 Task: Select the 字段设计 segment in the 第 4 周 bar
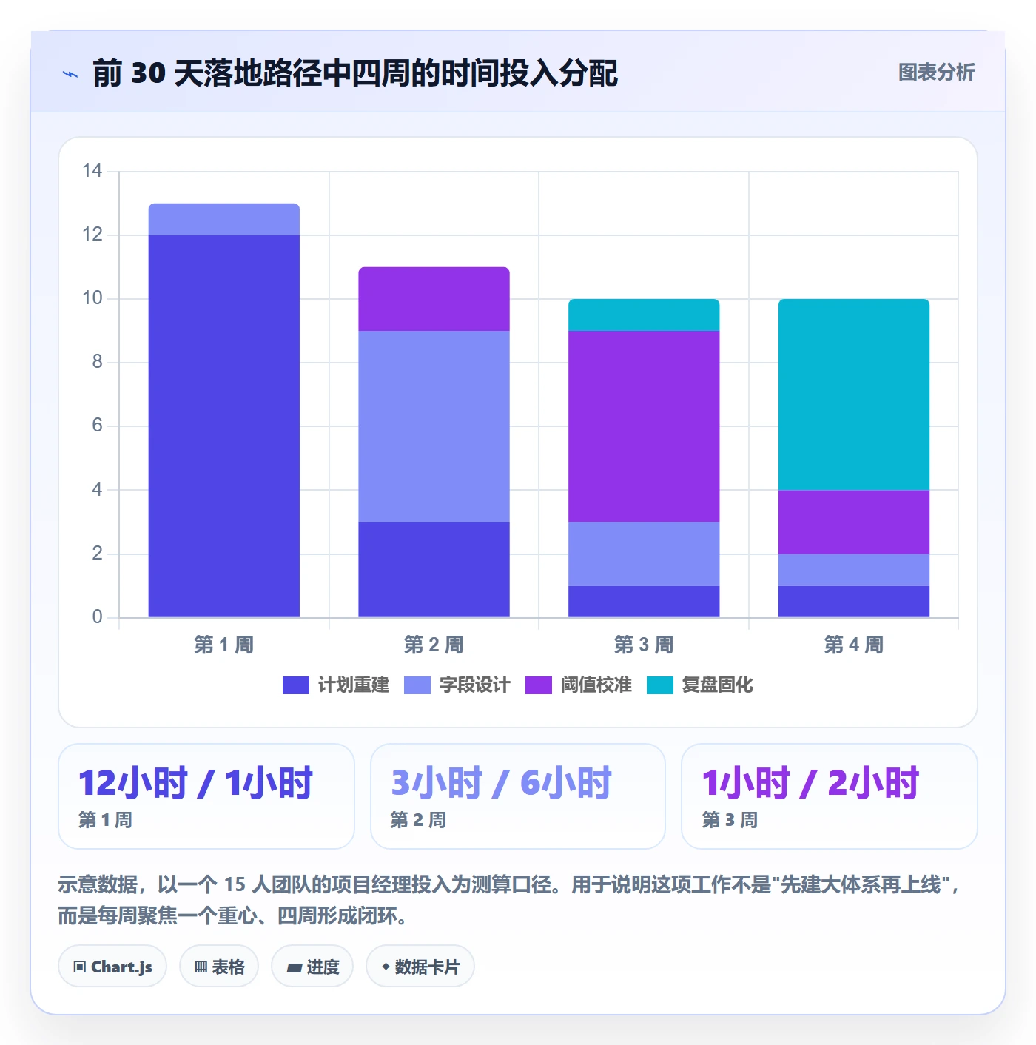[x=854, y=570]
